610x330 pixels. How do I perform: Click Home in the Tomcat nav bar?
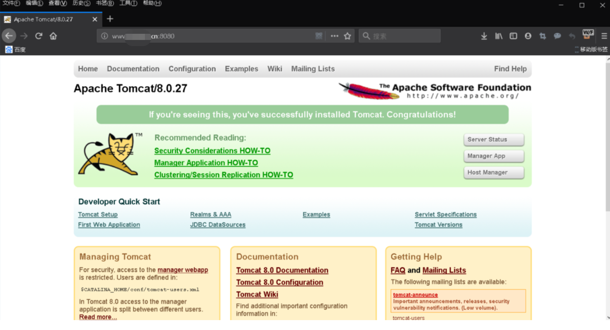tap(88, 69)
